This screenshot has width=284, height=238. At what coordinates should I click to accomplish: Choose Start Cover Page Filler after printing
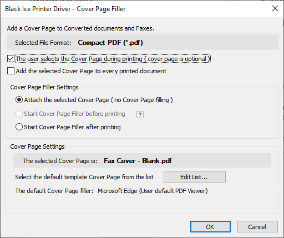(x=19, y=127)
